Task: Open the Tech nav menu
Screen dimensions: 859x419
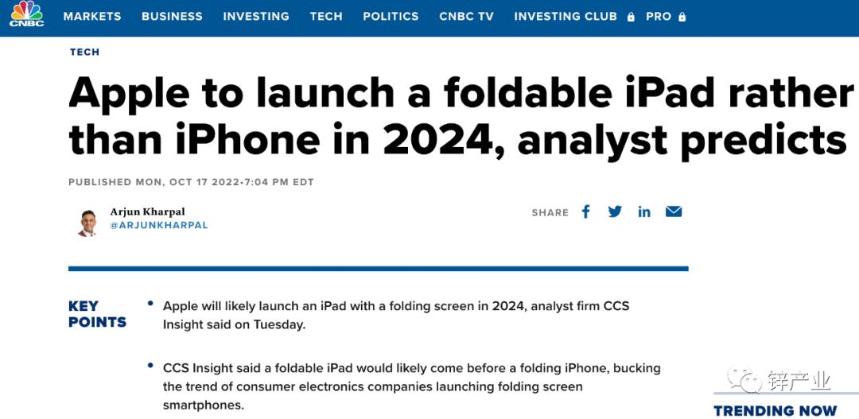Action: tap(326, 17)
